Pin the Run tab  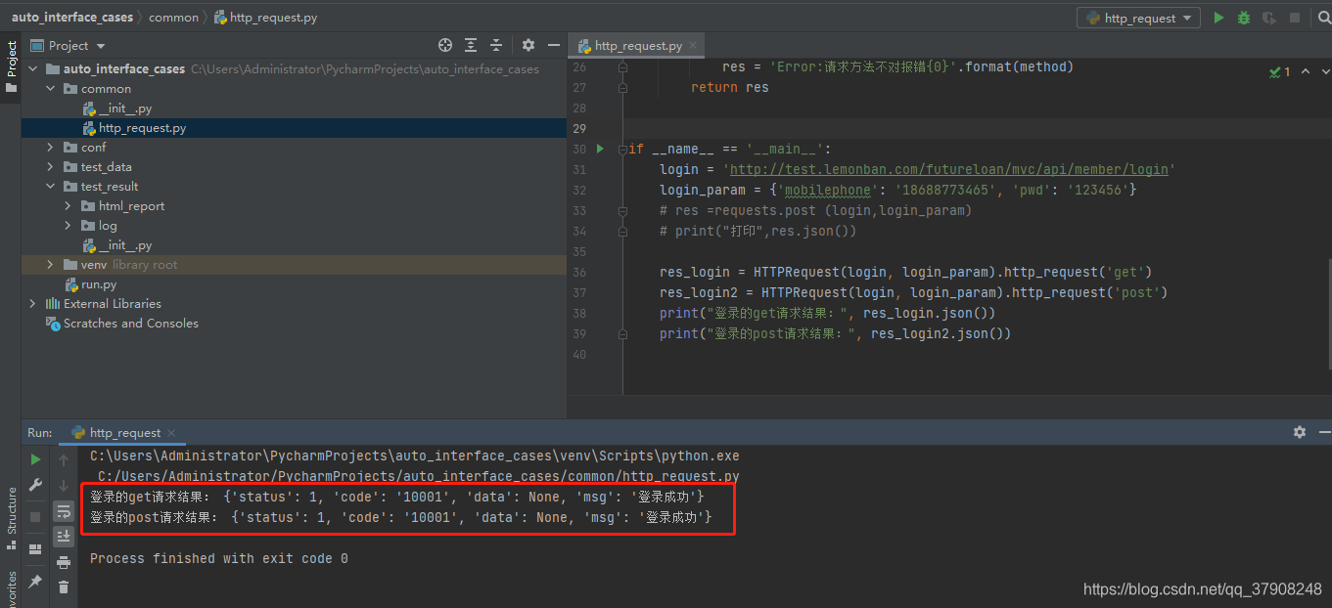(35, 581)
